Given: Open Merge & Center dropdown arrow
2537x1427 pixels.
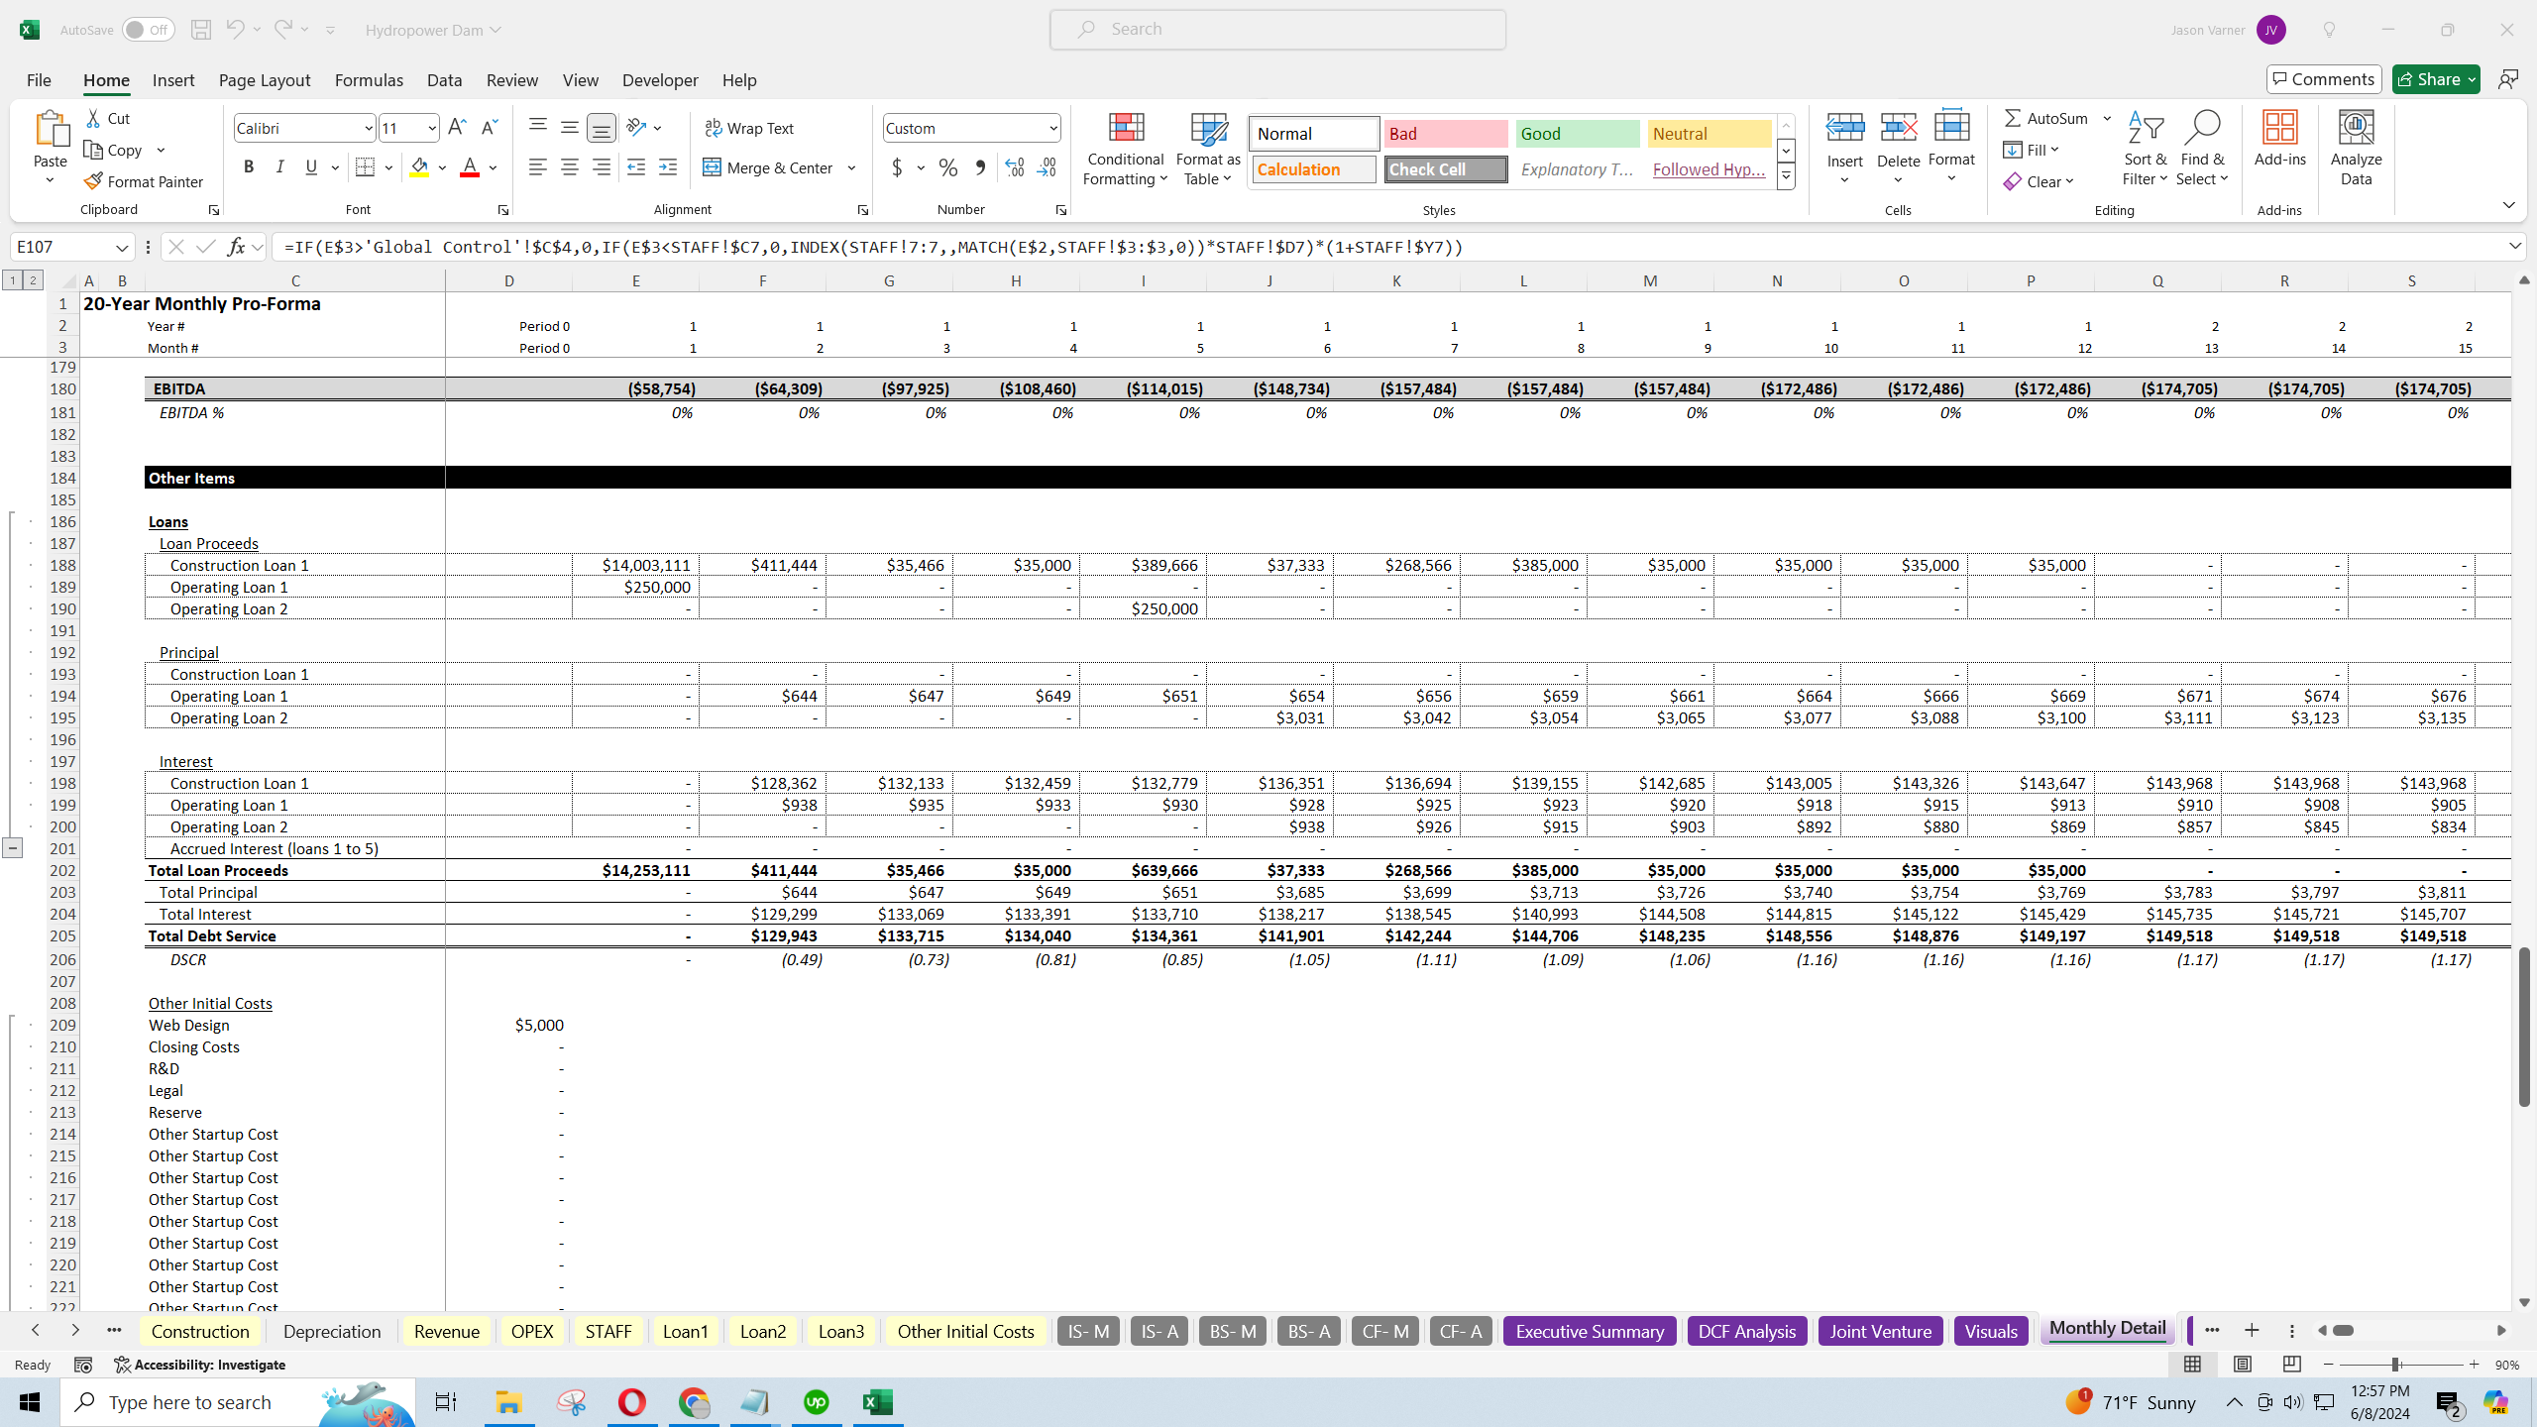Looking at the screenshot, I should point(851,167).
